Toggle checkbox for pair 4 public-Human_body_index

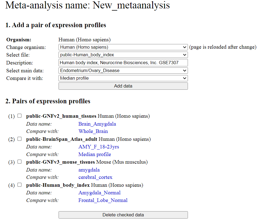(x=19, y=185)
